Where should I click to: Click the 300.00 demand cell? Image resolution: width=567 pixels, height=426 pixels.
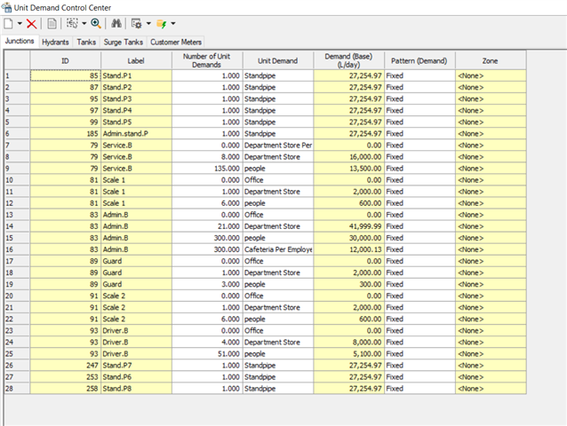click(348, 284)
